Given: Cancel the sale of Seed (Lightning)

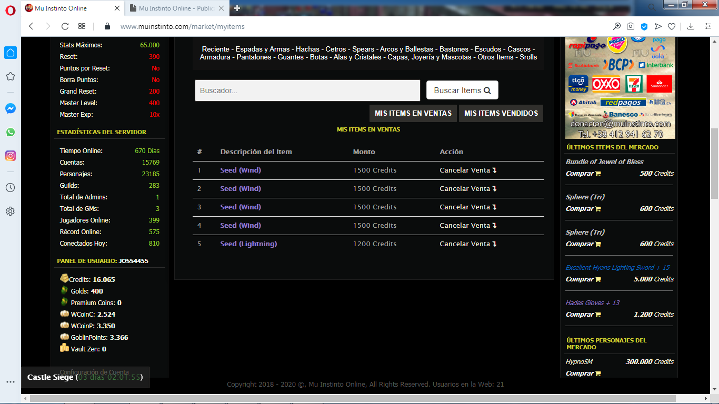Looking at the screenshot, I should click(468, 244).
